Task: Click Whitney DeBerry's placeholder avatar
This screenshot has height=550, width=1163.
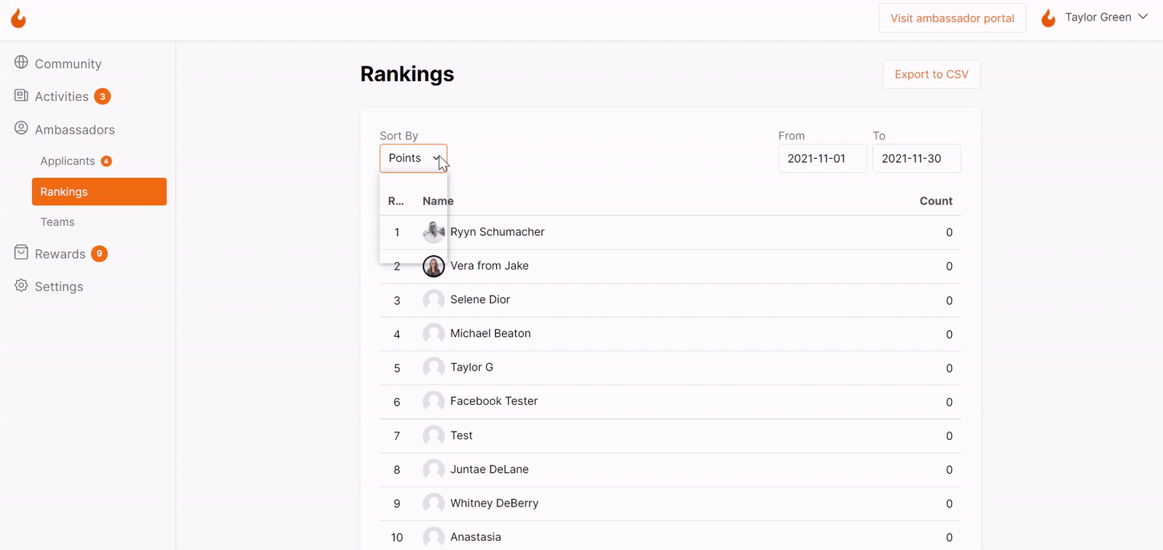Action: pos(433,503)
